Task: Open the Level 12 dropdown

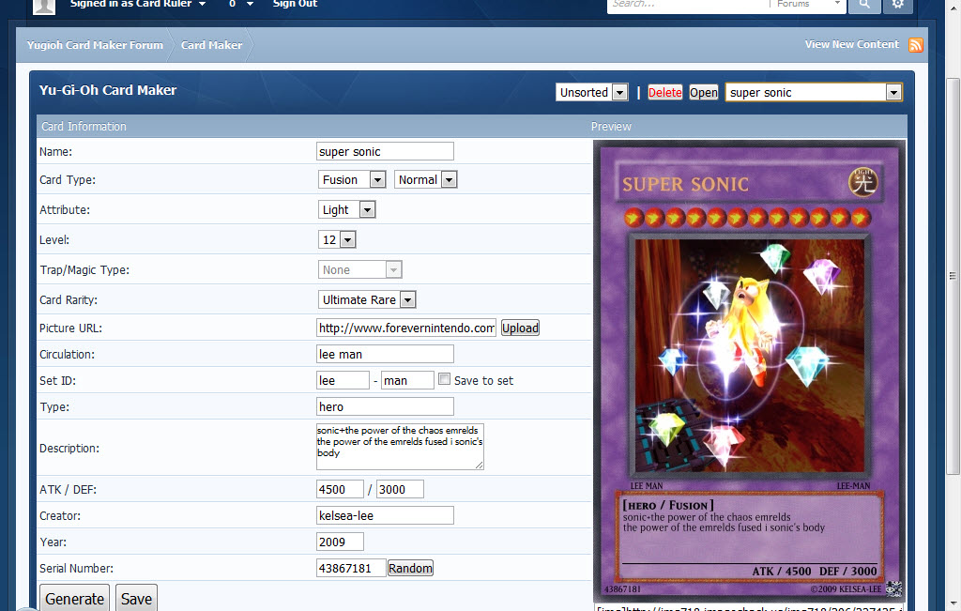Action: point(337,239)
